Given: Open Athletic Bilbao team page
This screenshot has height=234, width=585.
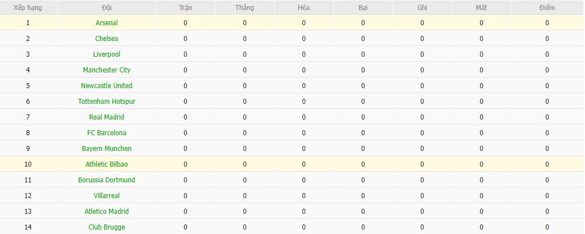Looking at the screenshot, I should point(106,164).
